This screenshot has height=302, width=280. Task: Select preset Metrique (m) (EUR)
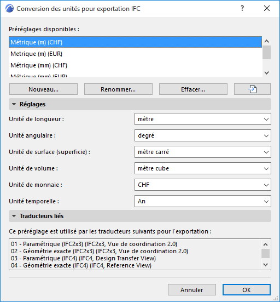[x=135, y=54]
